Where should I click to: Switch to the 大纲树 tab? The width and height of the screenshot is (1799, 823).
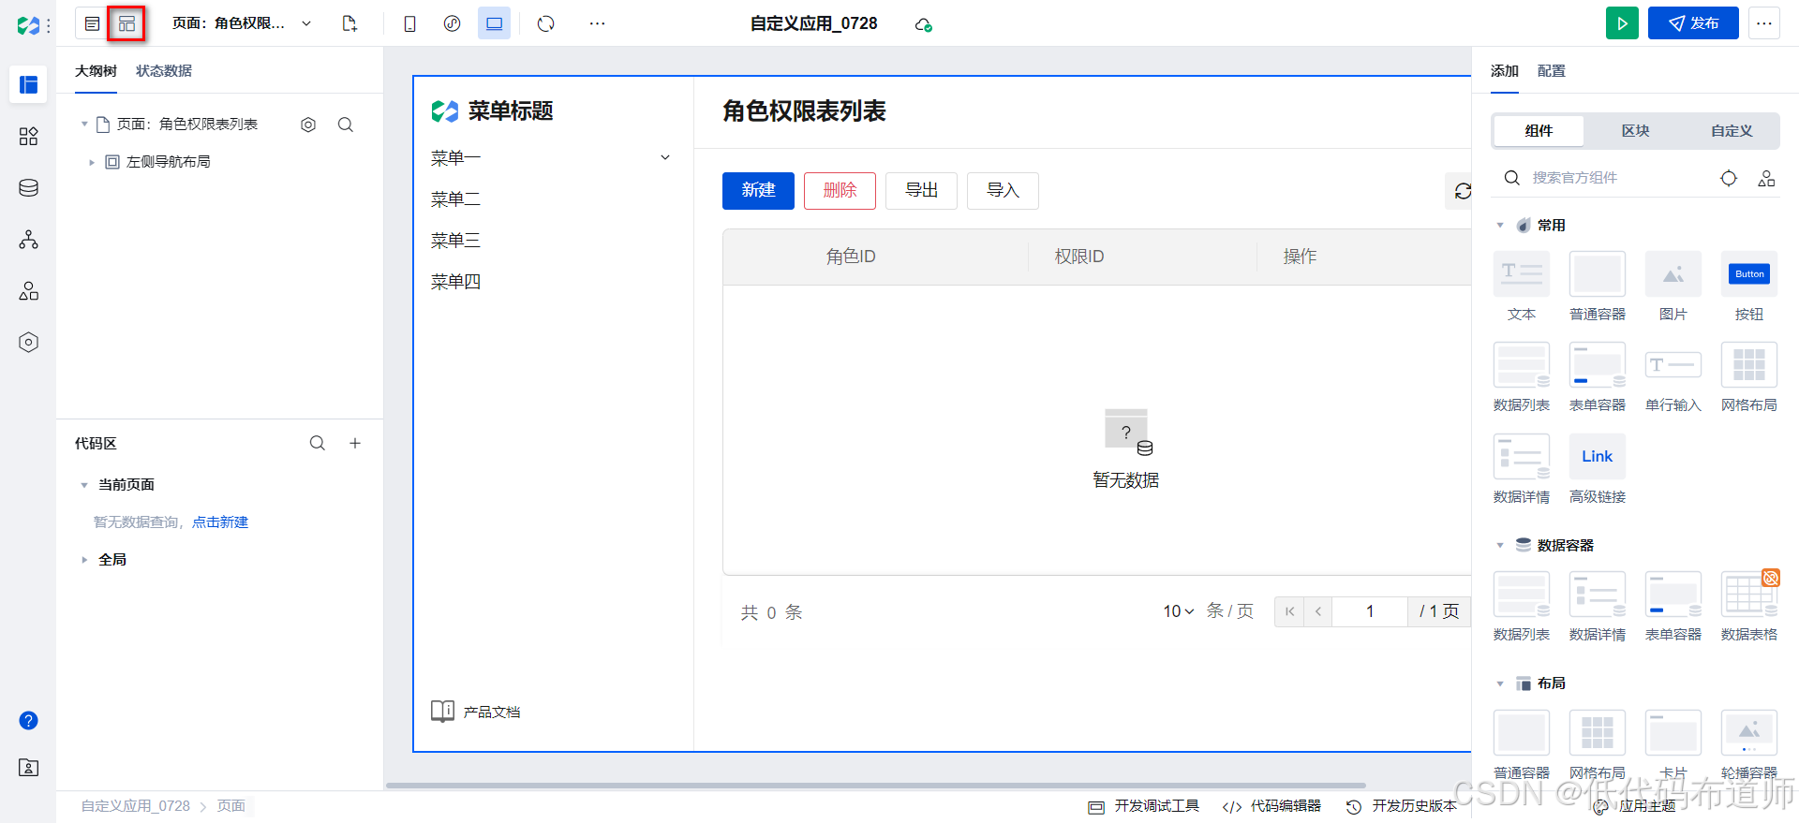tap(96, 71)
